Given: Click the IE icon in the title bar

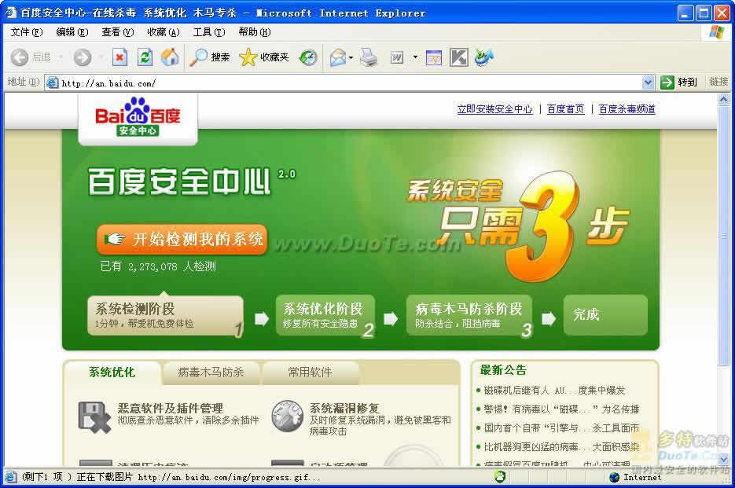Looking at the screenshot, I should pyautogui.click(x=10, y=13).
